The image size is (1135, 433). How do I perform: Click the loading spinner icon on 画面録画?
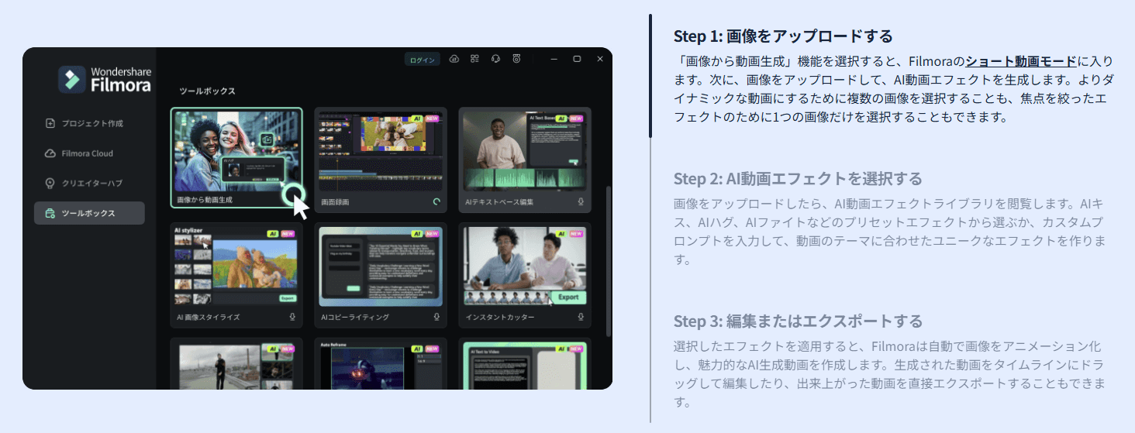tap(436, 201)
